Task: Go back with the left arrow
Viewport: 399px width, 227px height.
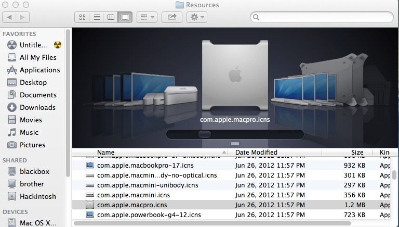Action: [x=9, y=17]
